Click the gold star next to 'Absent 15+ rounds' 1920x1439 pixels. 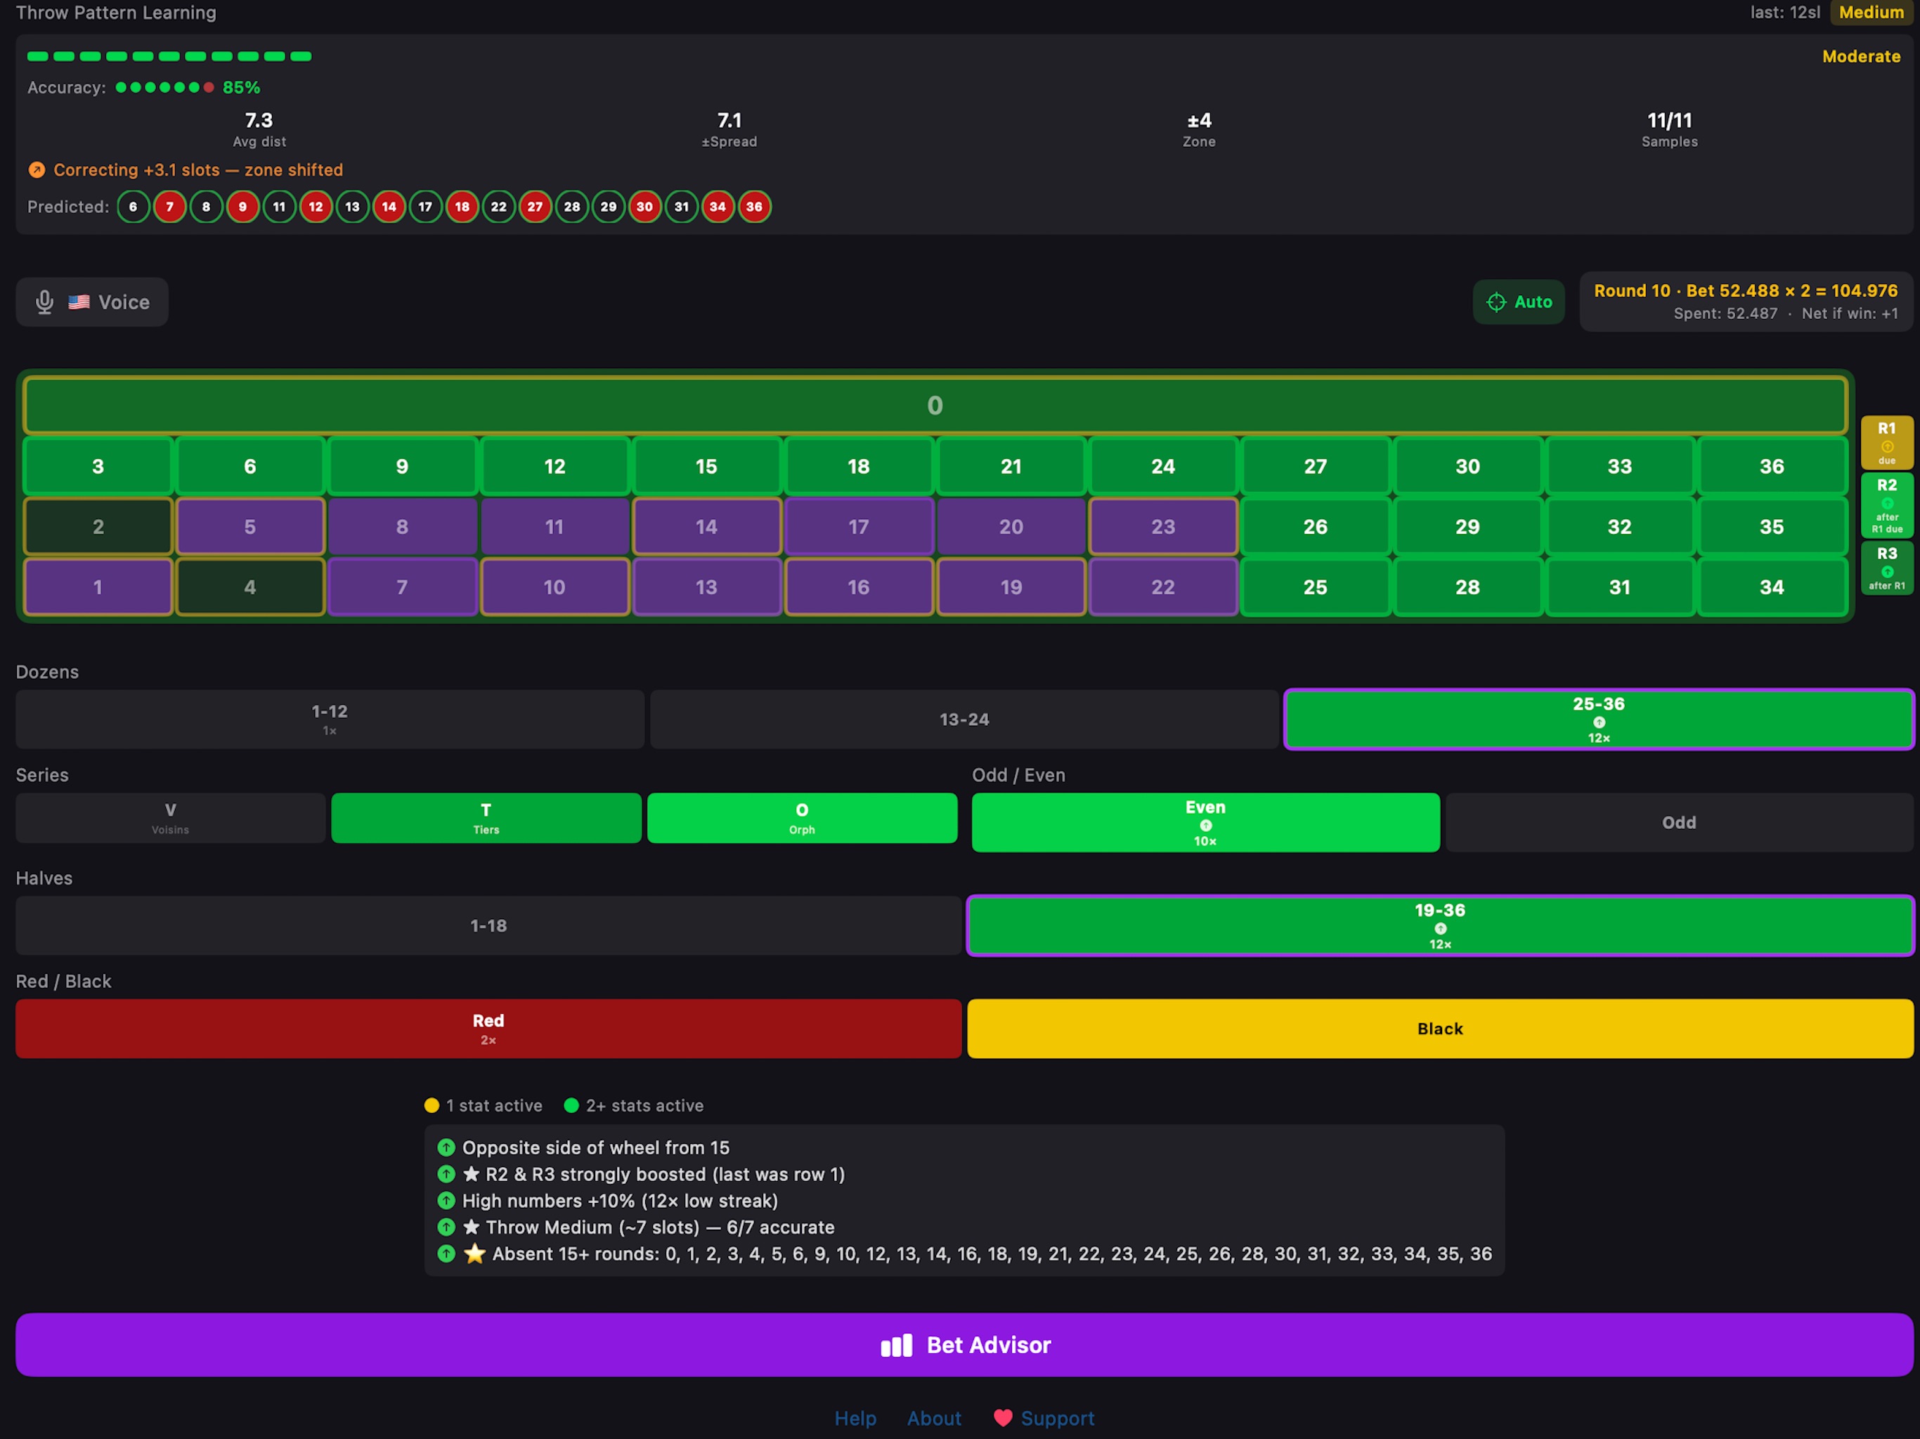click(474, 1254)
